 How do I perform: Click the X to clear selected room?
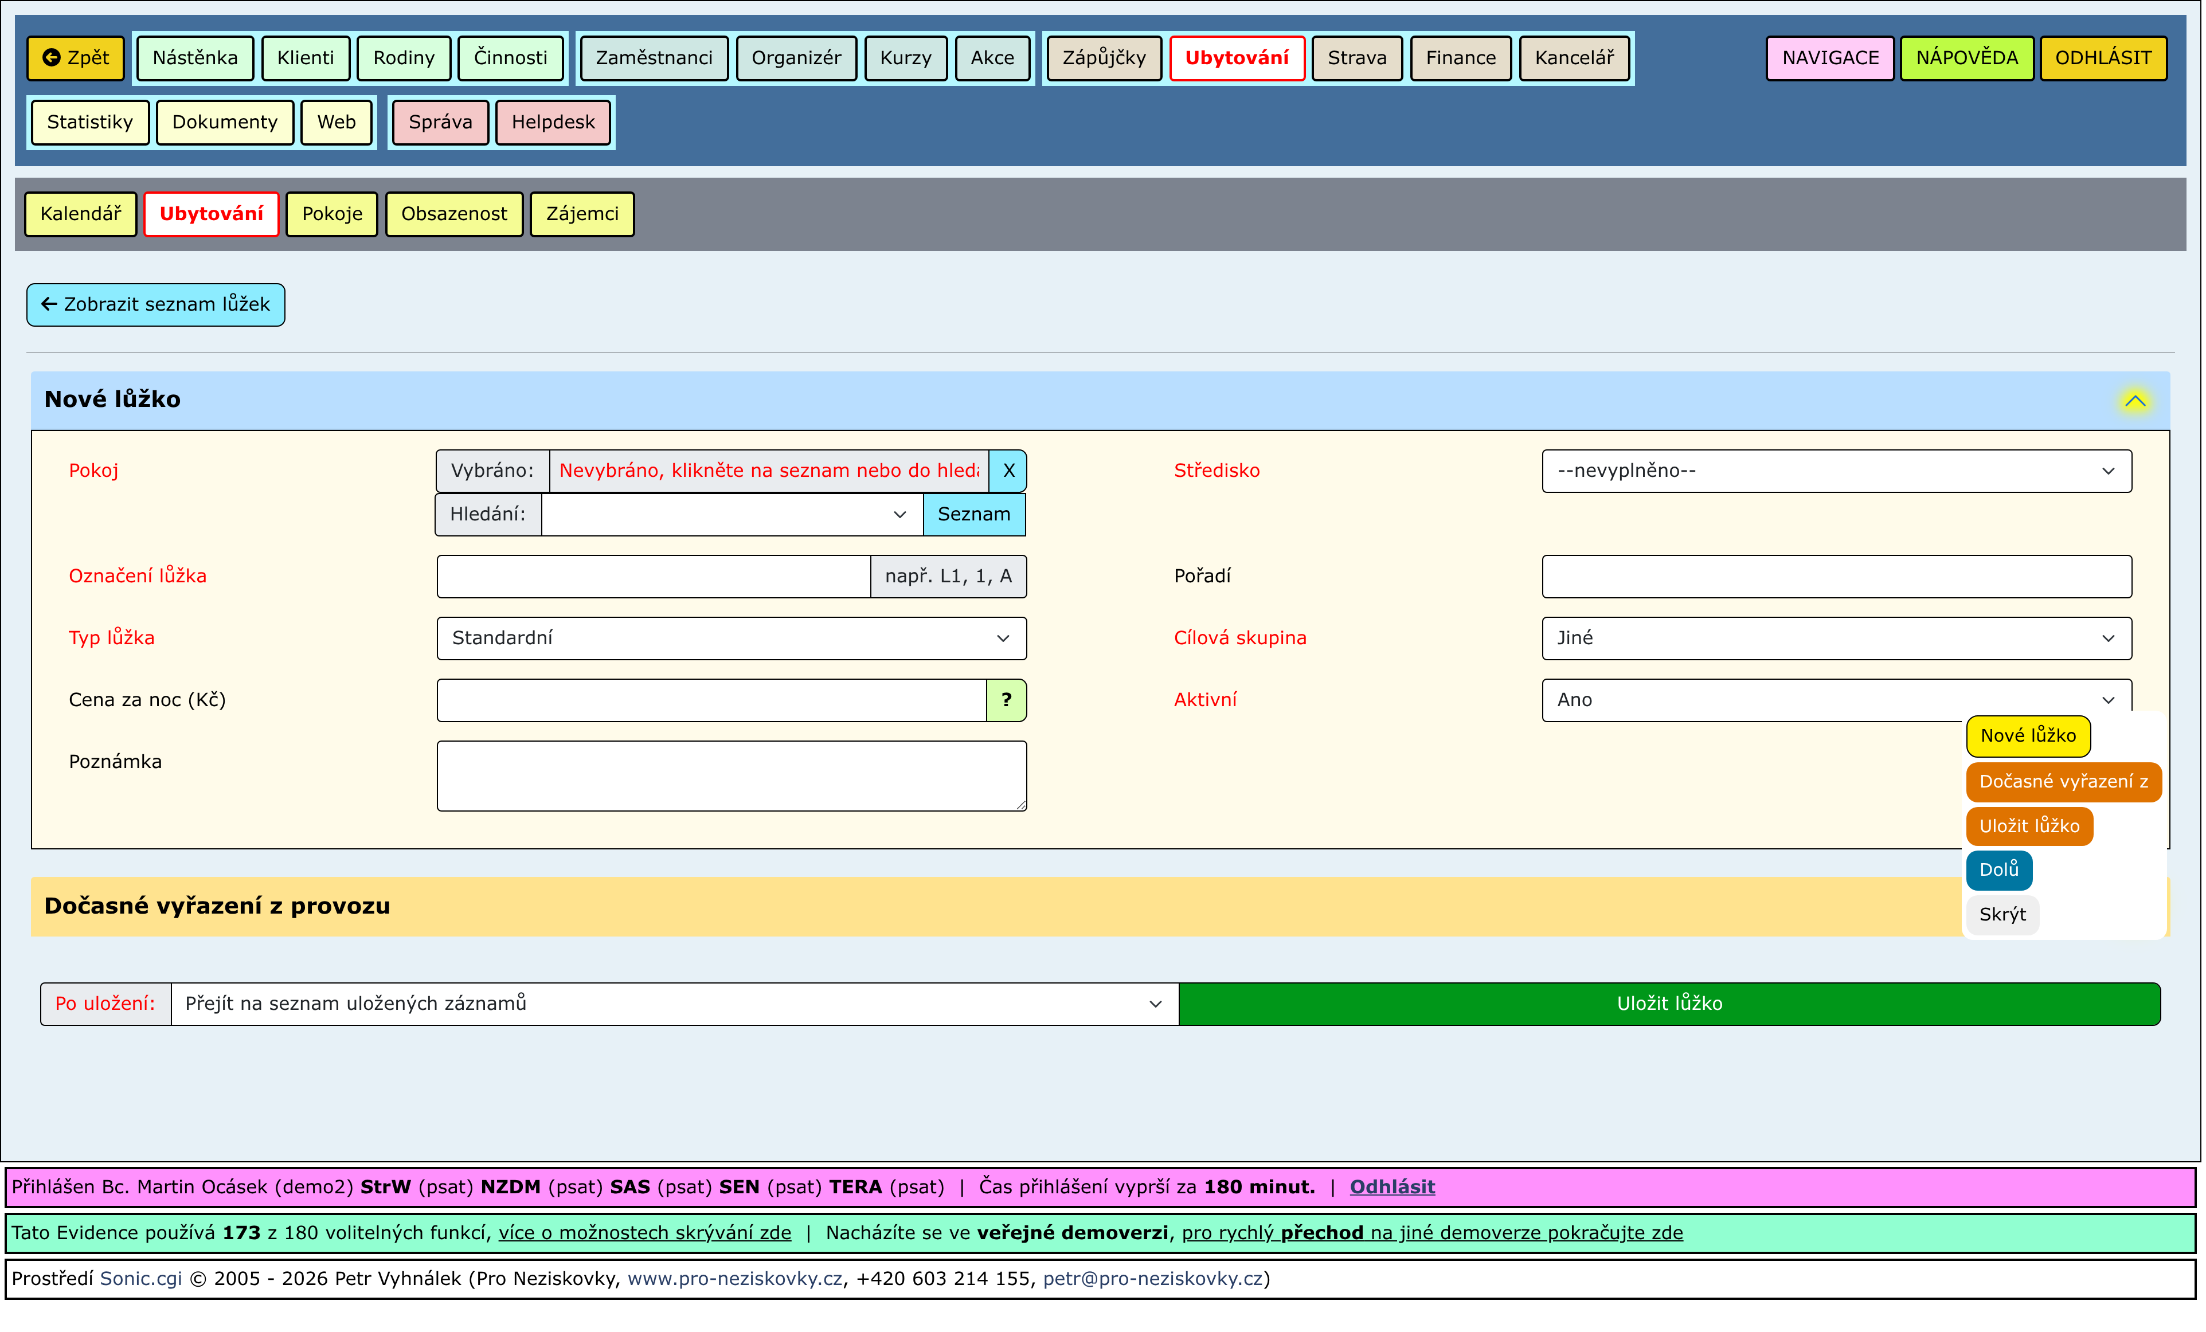(1010, 472)
